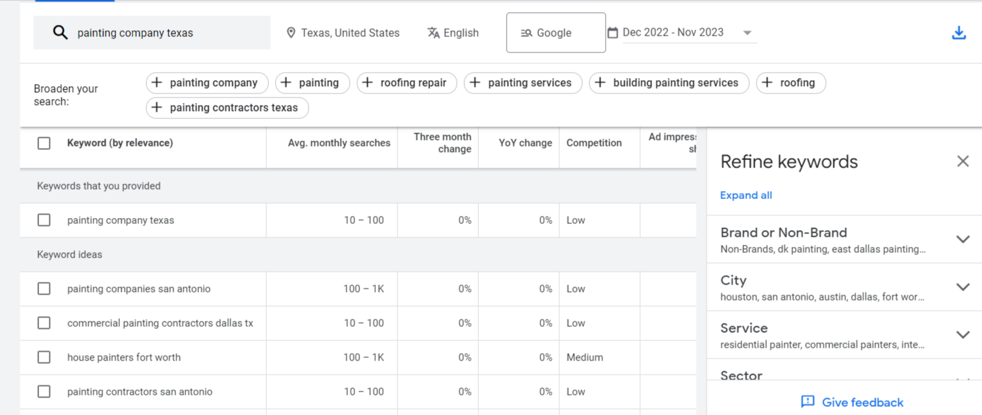Viewport: 982px width, 415px height.
Task: Add "painting contractors texas" via its plus icon
Action: [x=157, y=108]
